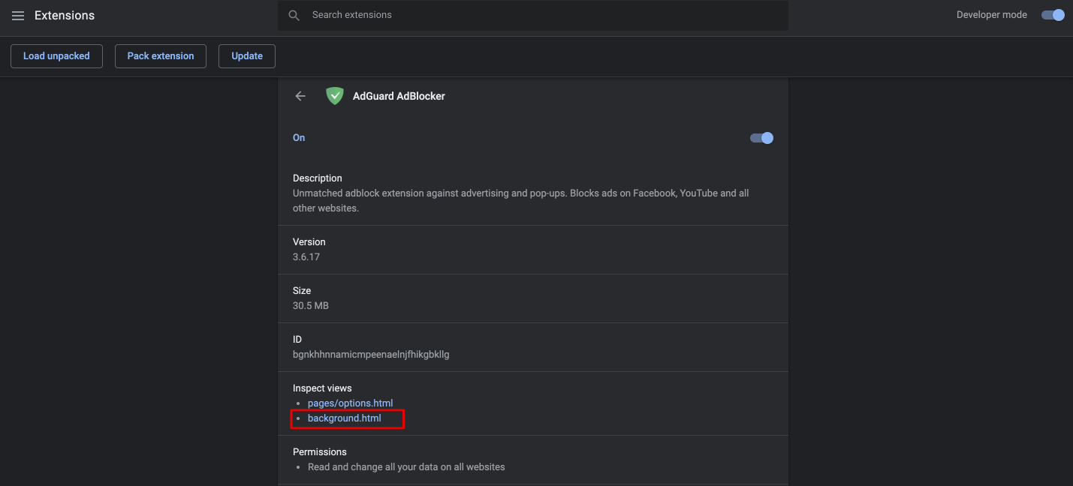Inspect the background.html view
This screenshot has height=486, width=1073.
pos(343,418)
